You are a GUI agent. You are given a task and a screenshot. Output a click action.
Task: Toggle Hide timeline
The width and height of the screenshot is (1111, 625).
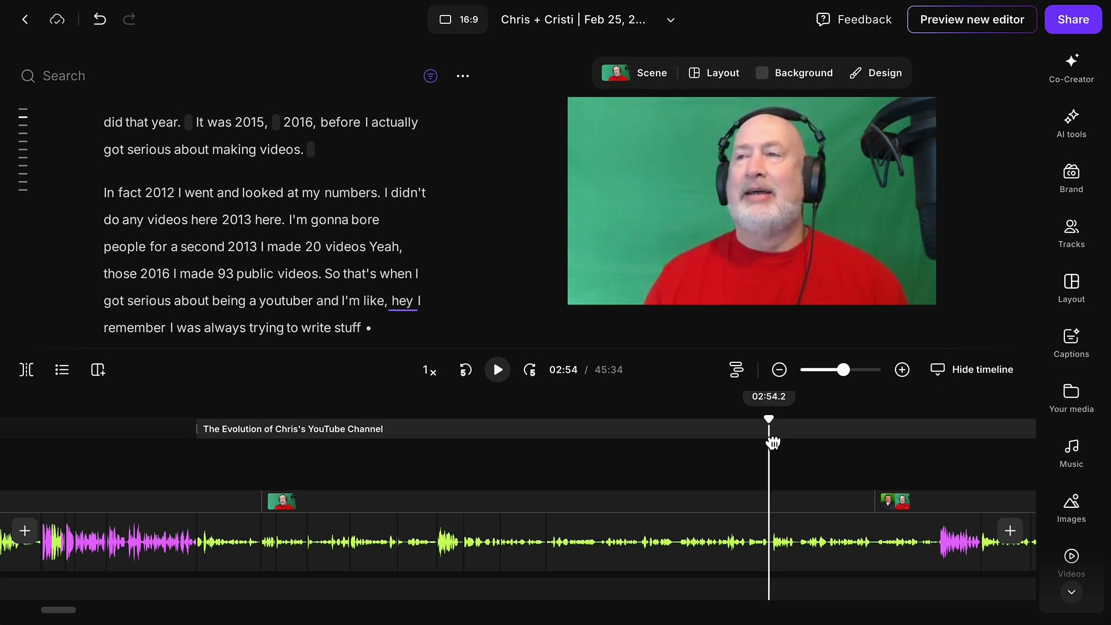[x=972, y=369]
